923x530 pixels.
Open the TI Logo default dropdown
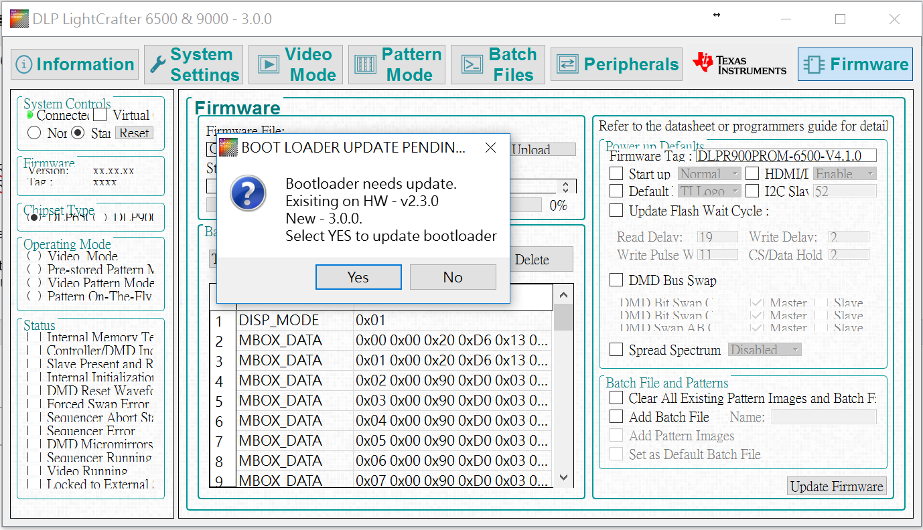coord(710,191)
